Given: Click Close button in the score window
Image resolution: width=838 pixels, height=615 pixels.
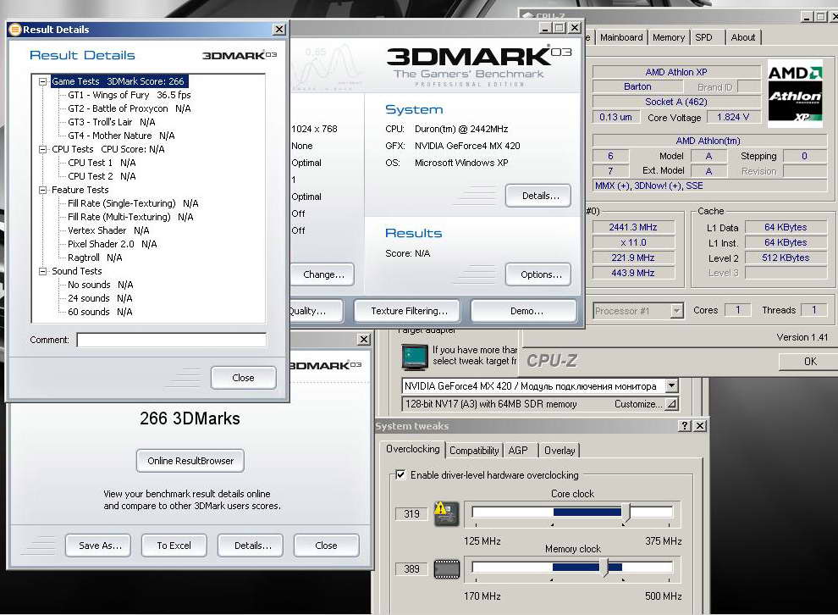Looking at the screenshot, I should 326,546.
